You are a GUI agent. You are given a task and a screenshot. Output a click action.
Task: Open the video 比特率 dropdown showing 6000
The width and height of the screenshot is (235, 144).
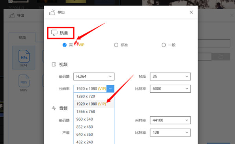[170, 89]
